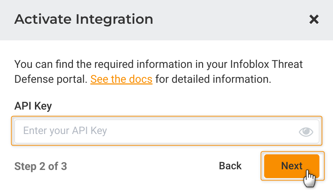Image resolution: width=333 pixels, height=192 pixels.
Task: Open the See the docs link
Action: 121,79
